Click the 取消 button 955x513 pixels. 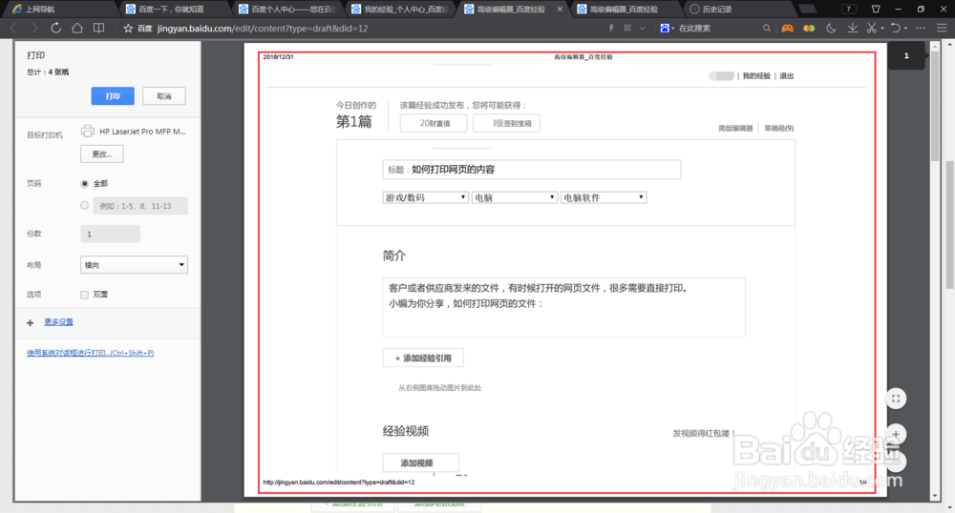click(x=164, y=96)
